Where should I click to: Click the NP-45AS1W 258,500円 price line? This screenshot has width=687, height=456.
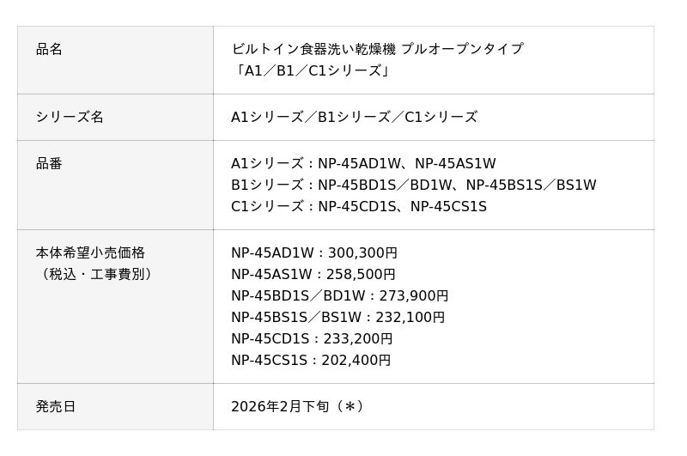pyautogui.click(x=313, y=275)
